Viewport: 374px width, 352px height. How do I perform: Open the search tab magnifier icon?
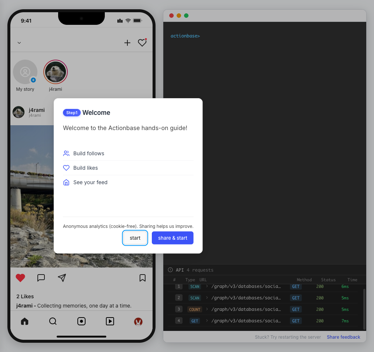pyautogui.click(x=53, y=321)
